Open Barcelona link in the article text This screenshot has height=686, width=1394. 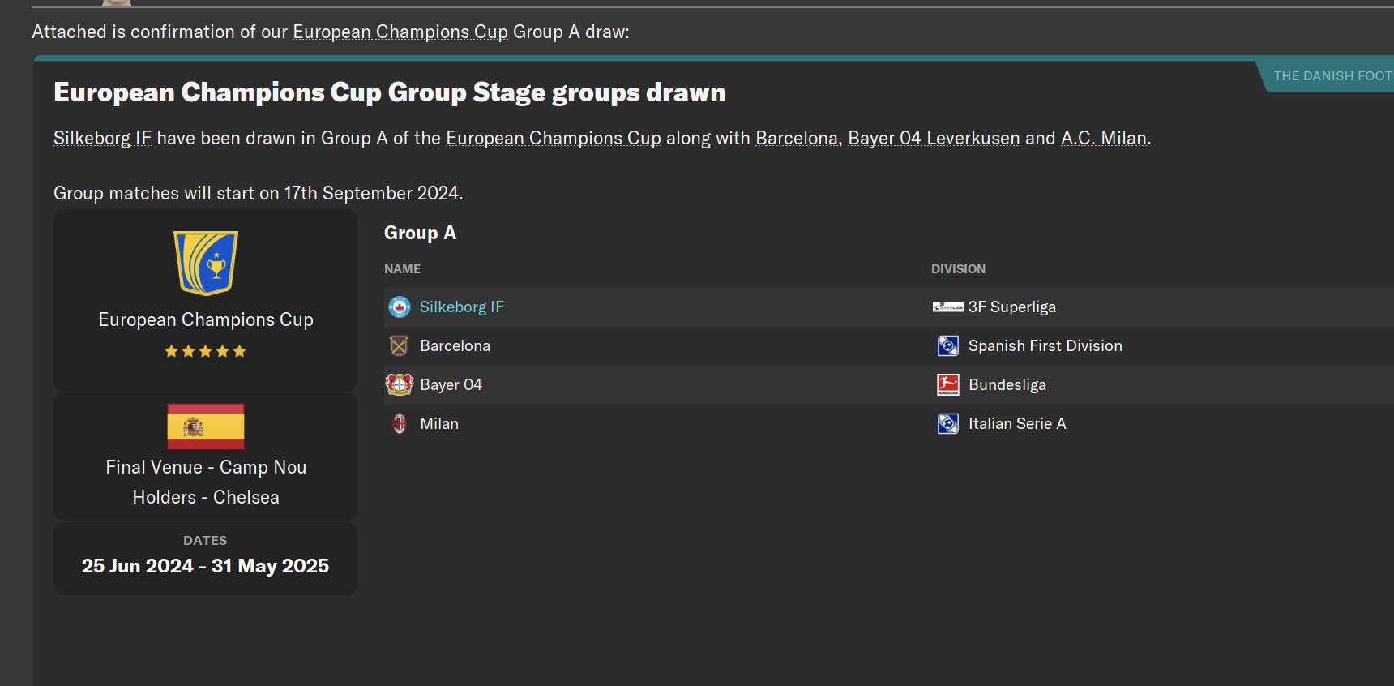pyautogui.click(x=797, y=139)
